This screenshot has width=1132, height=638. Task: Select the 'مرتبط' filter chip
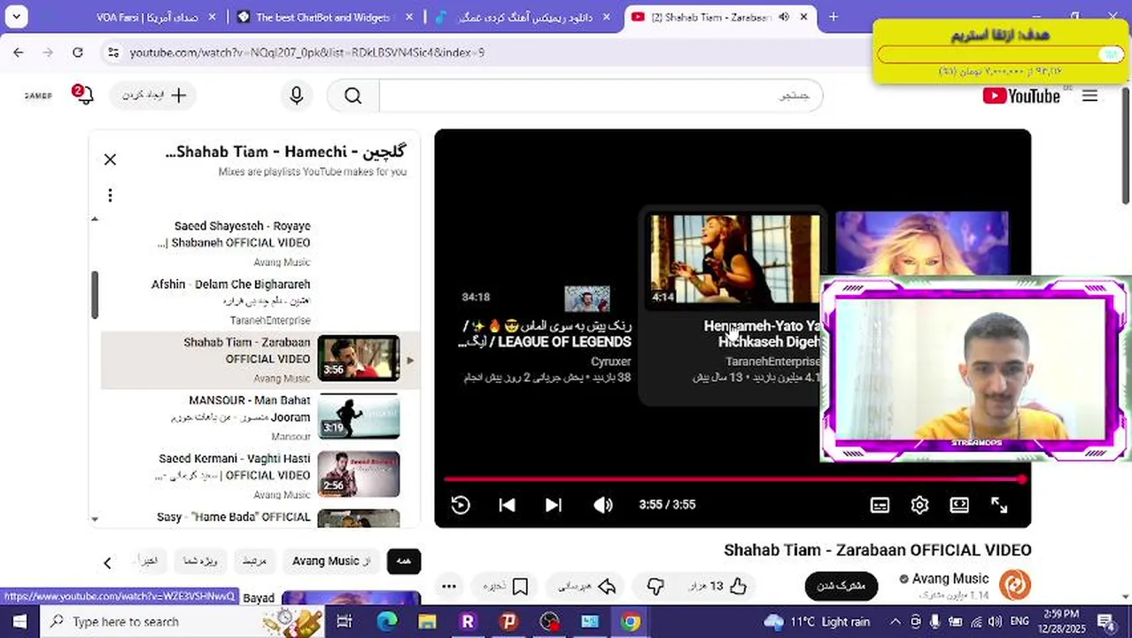[254, 561]
